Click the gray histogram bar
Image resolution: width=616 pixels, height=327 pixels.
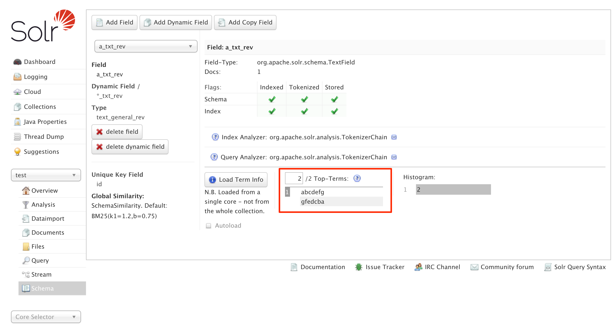[x=453, y=190]
